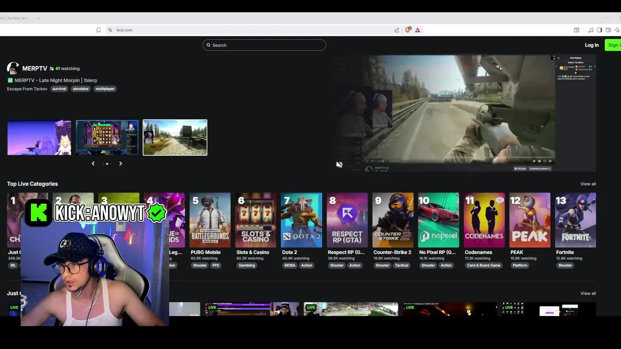
Task: Open PUBG Mobile category card
Action: point(210,221)
